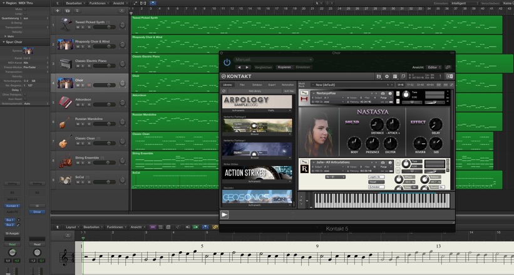This screenshot has height=275, width=514.
Task: Click Kontakt virtual piano keyboard
Action: [x=382, y=201]
